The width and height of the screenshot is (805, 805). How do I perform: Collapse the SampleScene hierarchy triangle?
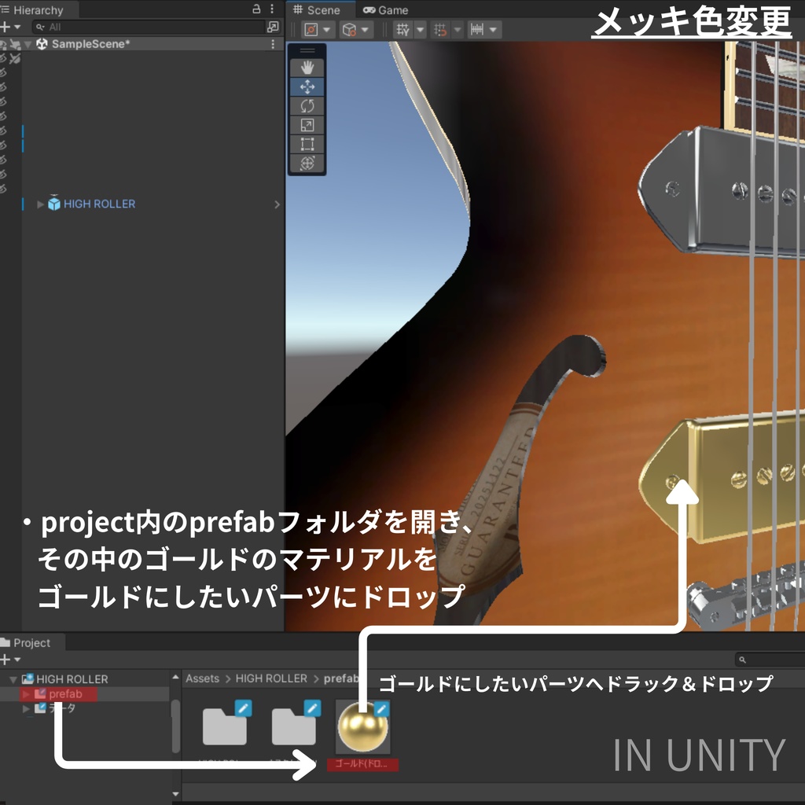[28, 45]
